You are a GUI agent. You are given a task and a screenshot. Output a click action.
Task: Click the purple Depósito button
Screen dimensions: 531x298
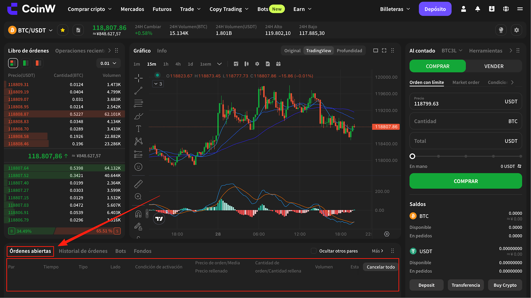click(435, 9)
